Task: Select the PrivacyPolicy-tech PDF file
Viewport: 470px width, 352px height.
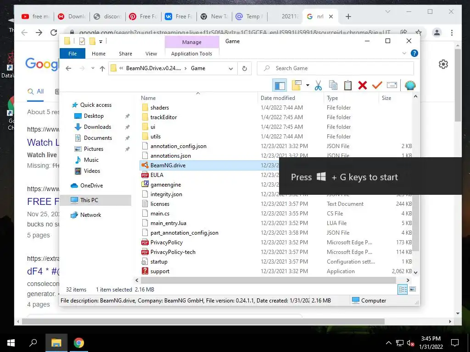Action: 173,253
